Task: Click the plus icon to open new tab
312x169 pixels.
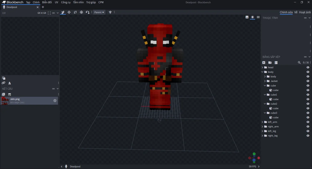Action: [x=43, y=7]
